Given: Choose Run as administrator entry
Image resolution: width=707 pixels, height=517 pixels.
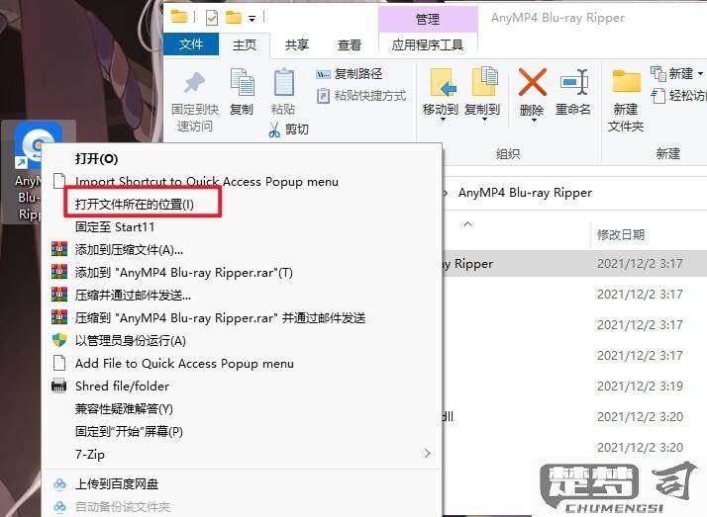Looking at the screenshot, I should [x=243, y=341].
